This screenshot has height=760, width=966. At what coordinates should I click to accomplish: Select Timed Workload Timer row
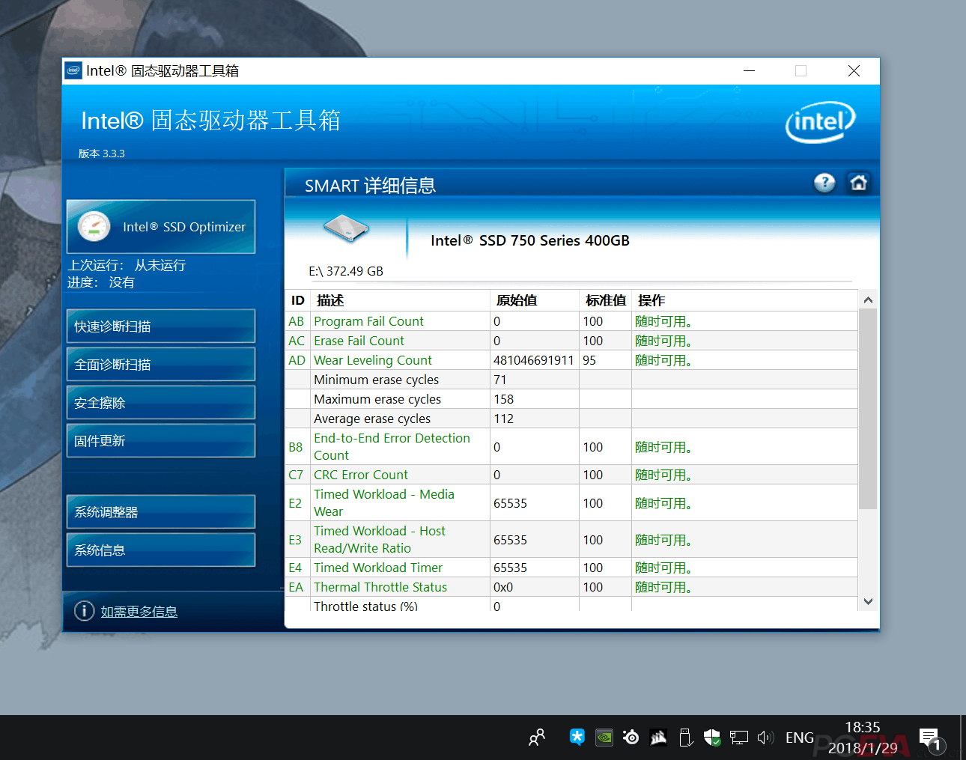[x=571, y=568]
